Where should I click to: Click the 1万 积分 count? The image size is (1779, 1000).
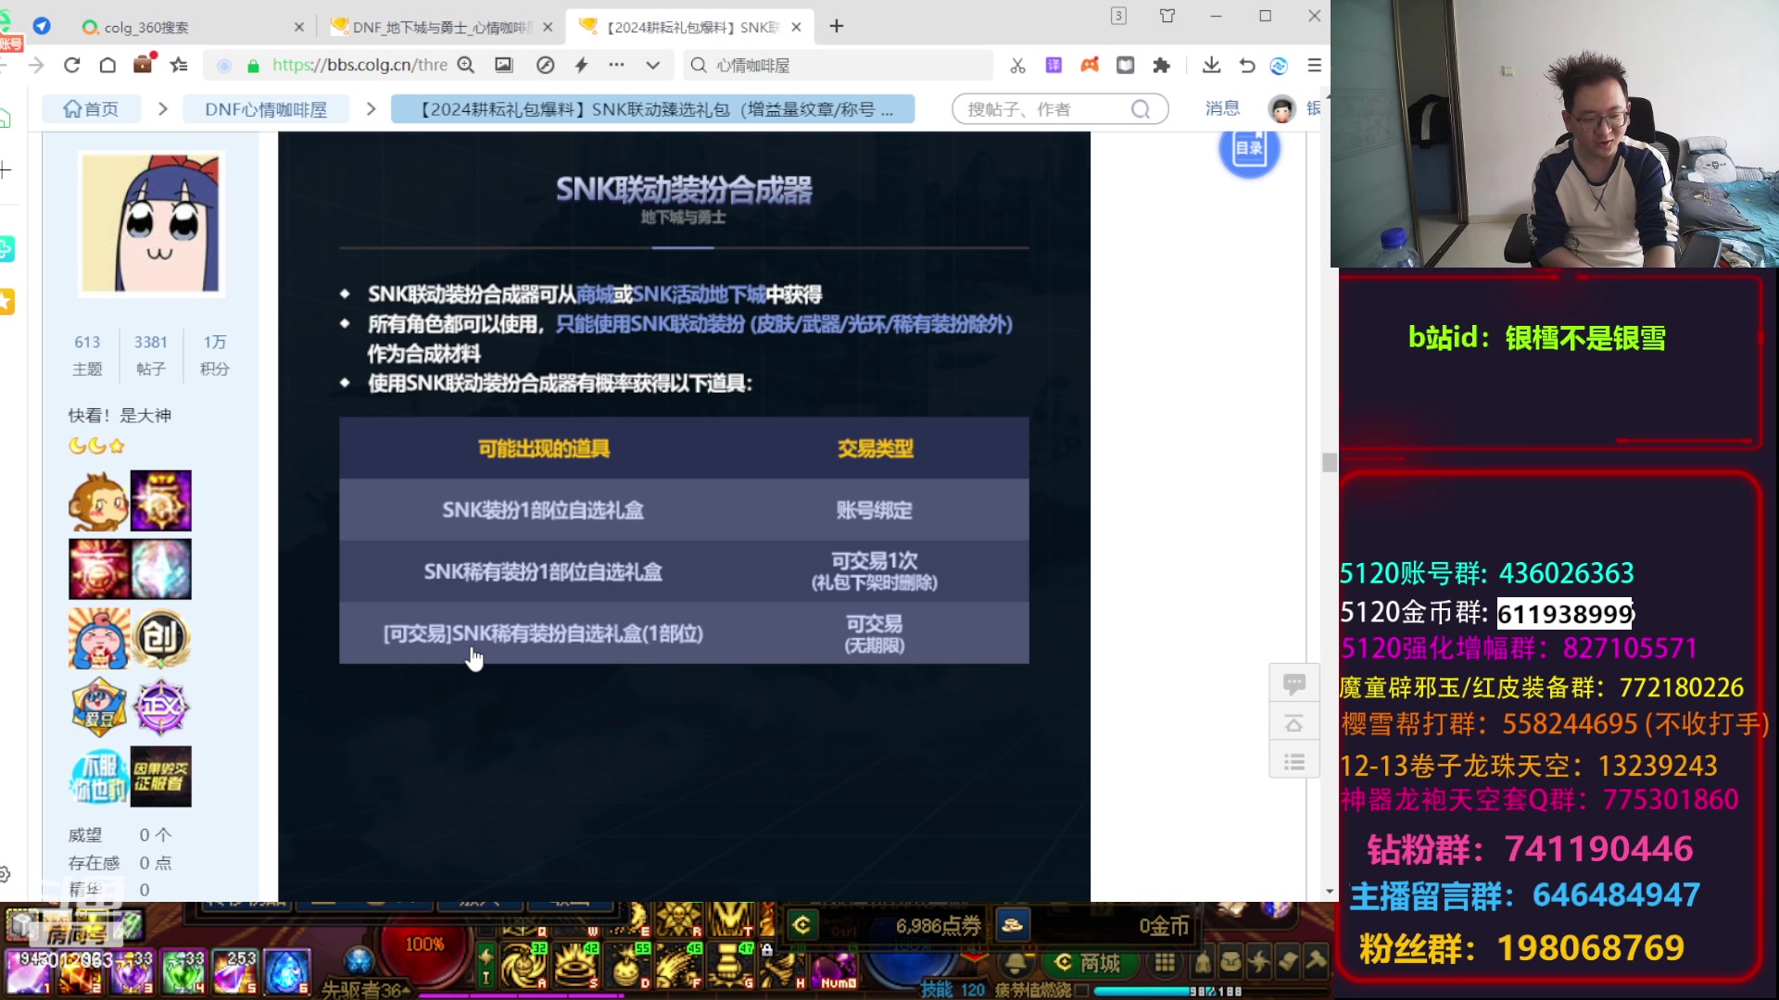click(x=214, y=355)
